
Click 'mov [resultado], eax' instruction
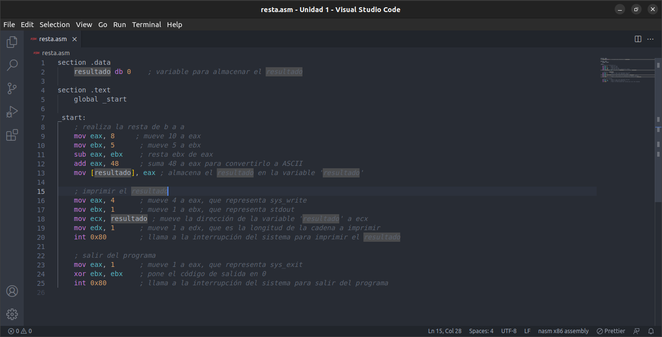point(115,173)
